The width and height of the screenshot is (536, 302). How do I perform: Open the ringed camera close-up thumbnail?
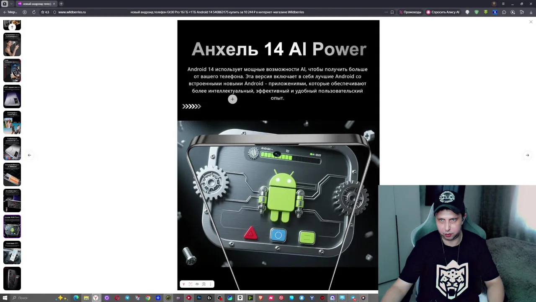pos(12,70)
